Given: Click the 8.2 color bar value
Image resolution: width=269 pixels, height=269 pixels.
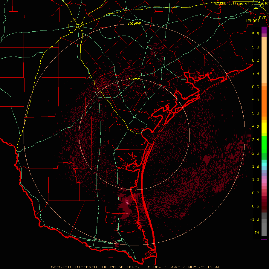Looking at the screenshot, I should 256,60.
